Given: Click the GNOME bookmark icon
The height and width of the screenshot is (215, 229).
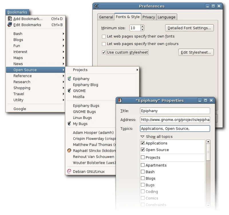Looking at the screenshot, I should coord(69,91).
